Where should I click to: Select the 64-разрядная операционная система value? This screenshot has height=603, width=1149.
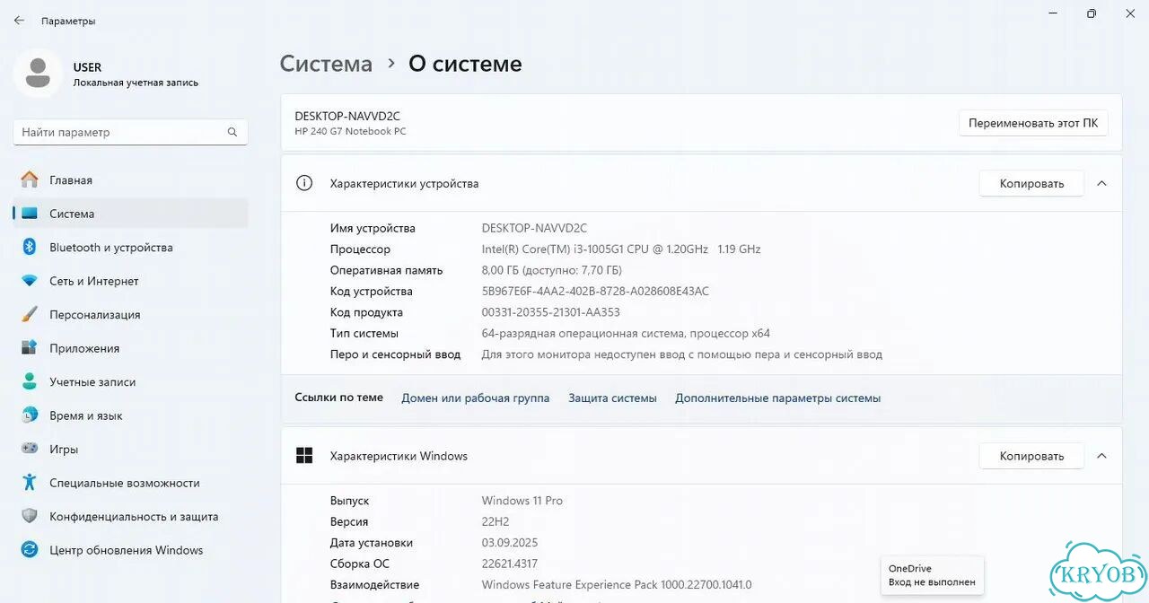[x=626, y=333]
